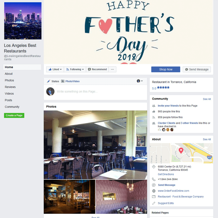Click the Shop Now button
Image resolution: width=218 pixels, height=218 pixels.
click(166, 69)
